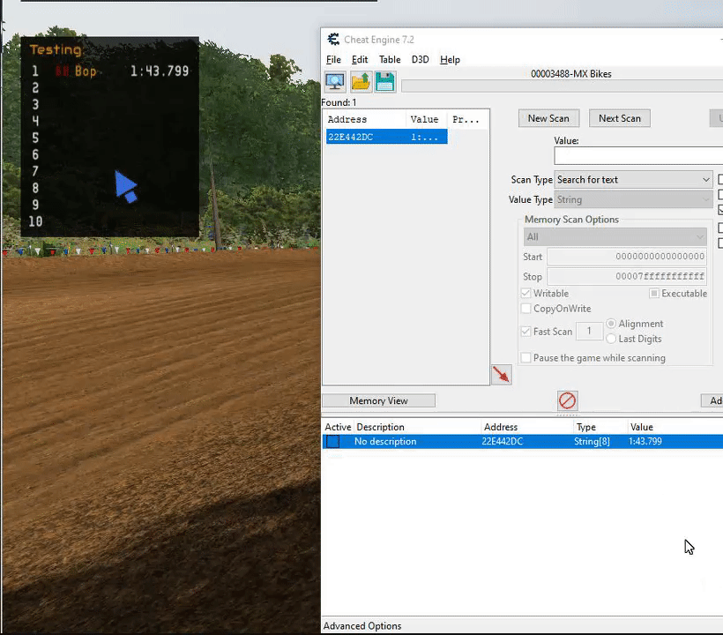Click the Value input field
Image resolution: width=723 pixels, height=635 pixels.
[x=638, y=156]
